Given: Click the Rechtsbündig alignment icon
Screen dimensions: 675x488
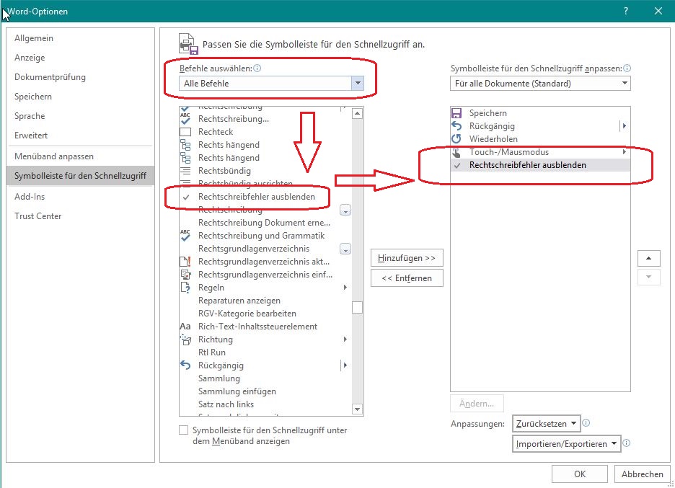Looking at the screenshot, I should (185, 171).
